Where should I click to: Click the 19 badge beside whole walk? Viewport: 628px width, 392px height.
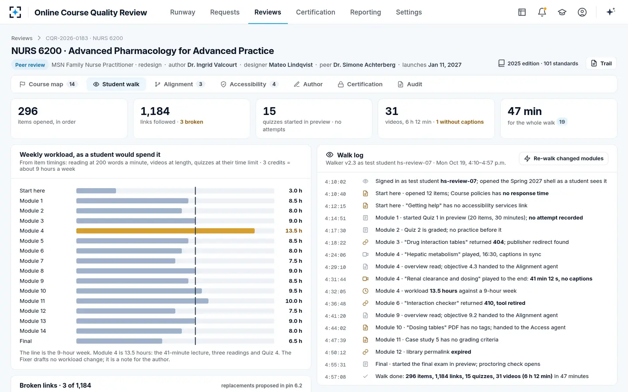click(562, 122)
